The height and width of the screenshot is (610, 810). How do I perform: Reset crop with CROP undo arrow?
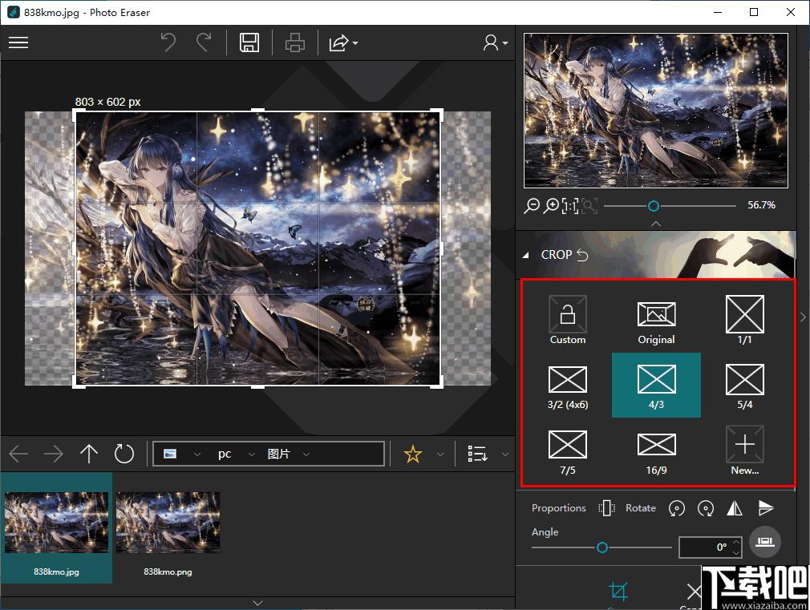[583, 255]
